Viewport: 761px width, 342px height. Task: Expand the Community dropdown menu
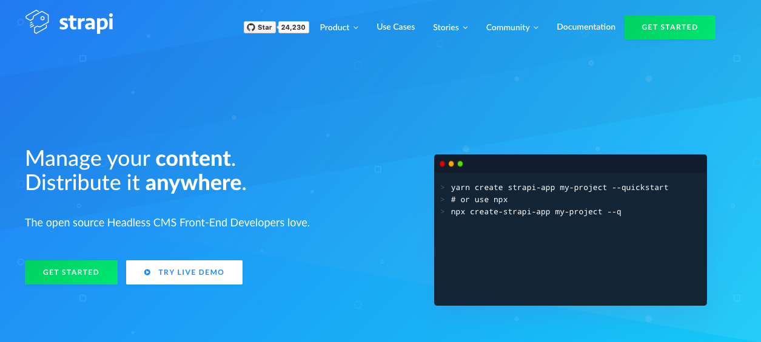[x=512, y=27]
